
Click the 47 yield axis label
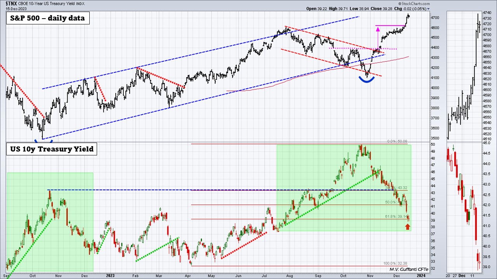click(x=432, y=165)
